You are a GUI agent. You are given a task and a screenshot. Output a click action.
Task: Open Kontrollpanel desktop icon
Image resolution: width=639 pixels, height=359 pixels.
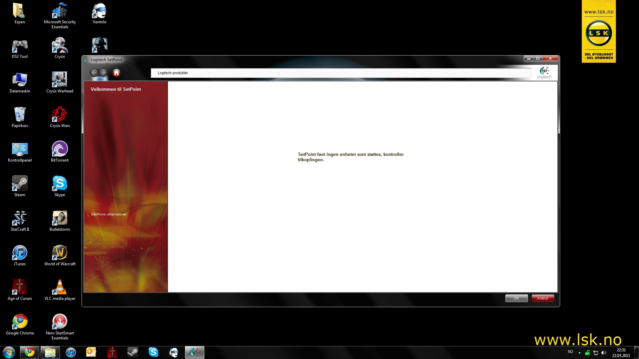20,152
